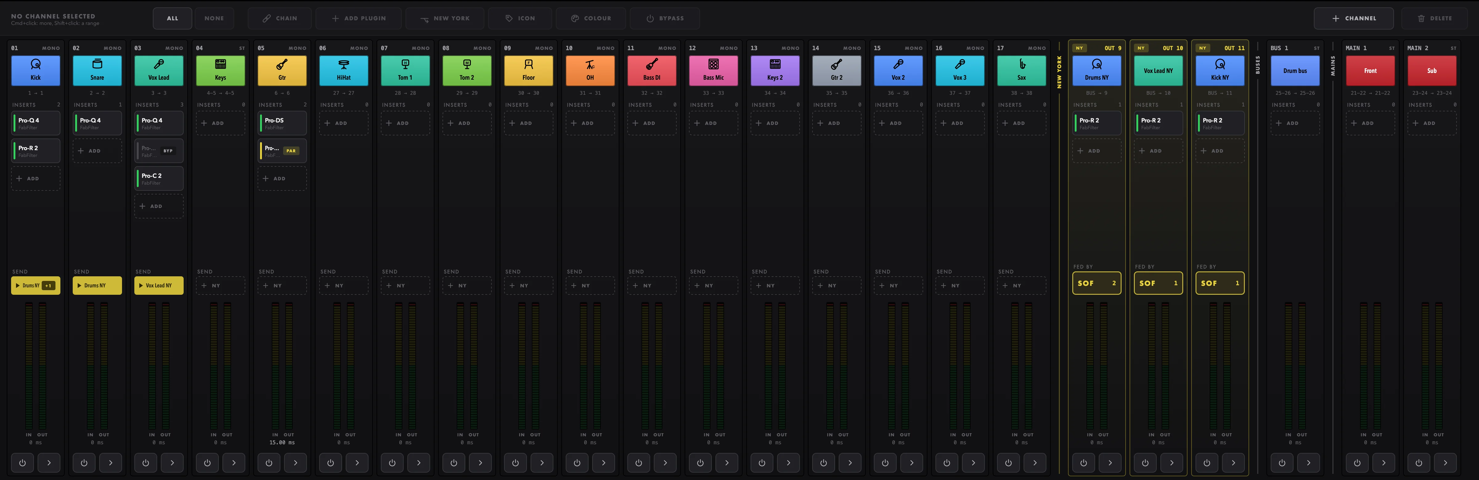Select NONE channels filter
This screenshot has width=1479, height=480.
214,18
